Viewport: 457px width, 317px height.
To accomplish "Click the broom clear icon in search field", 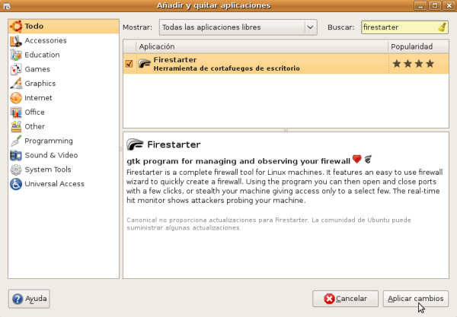I will (443, 27).
